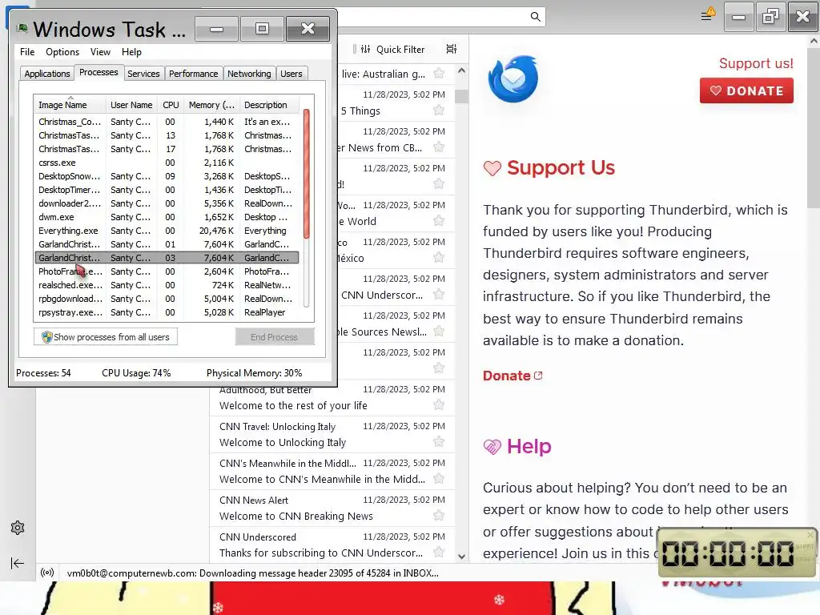Open the Help menu in Task Manager
The width and height of the screenshot is (820, 615).
[131, 52]
